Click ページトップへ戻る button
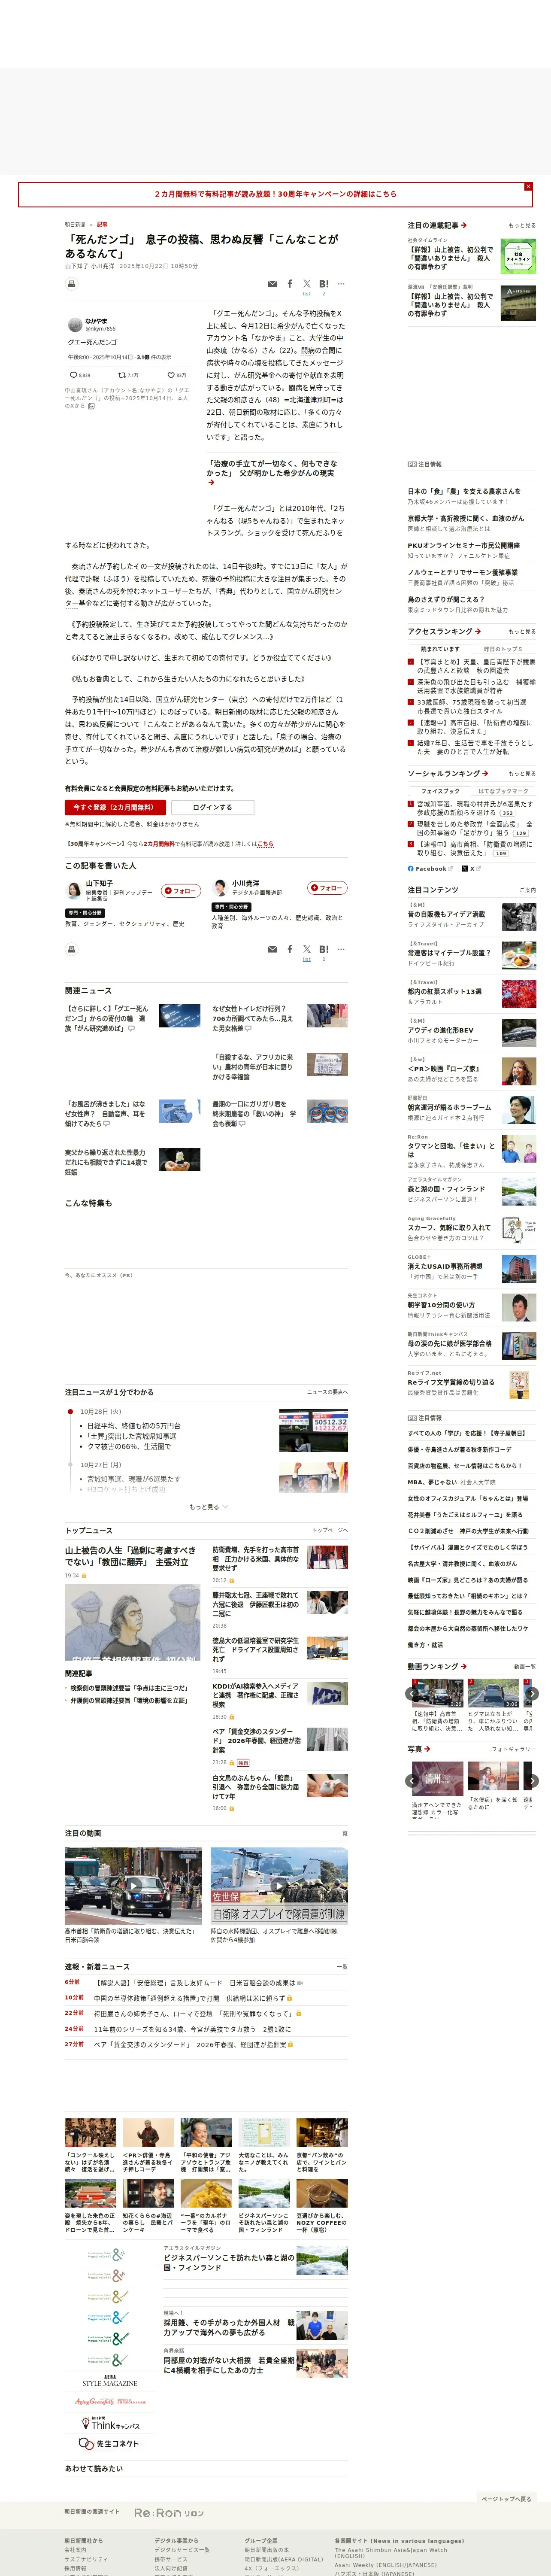The width and height of the screenshot is (551, 2576). [506, 2499]
